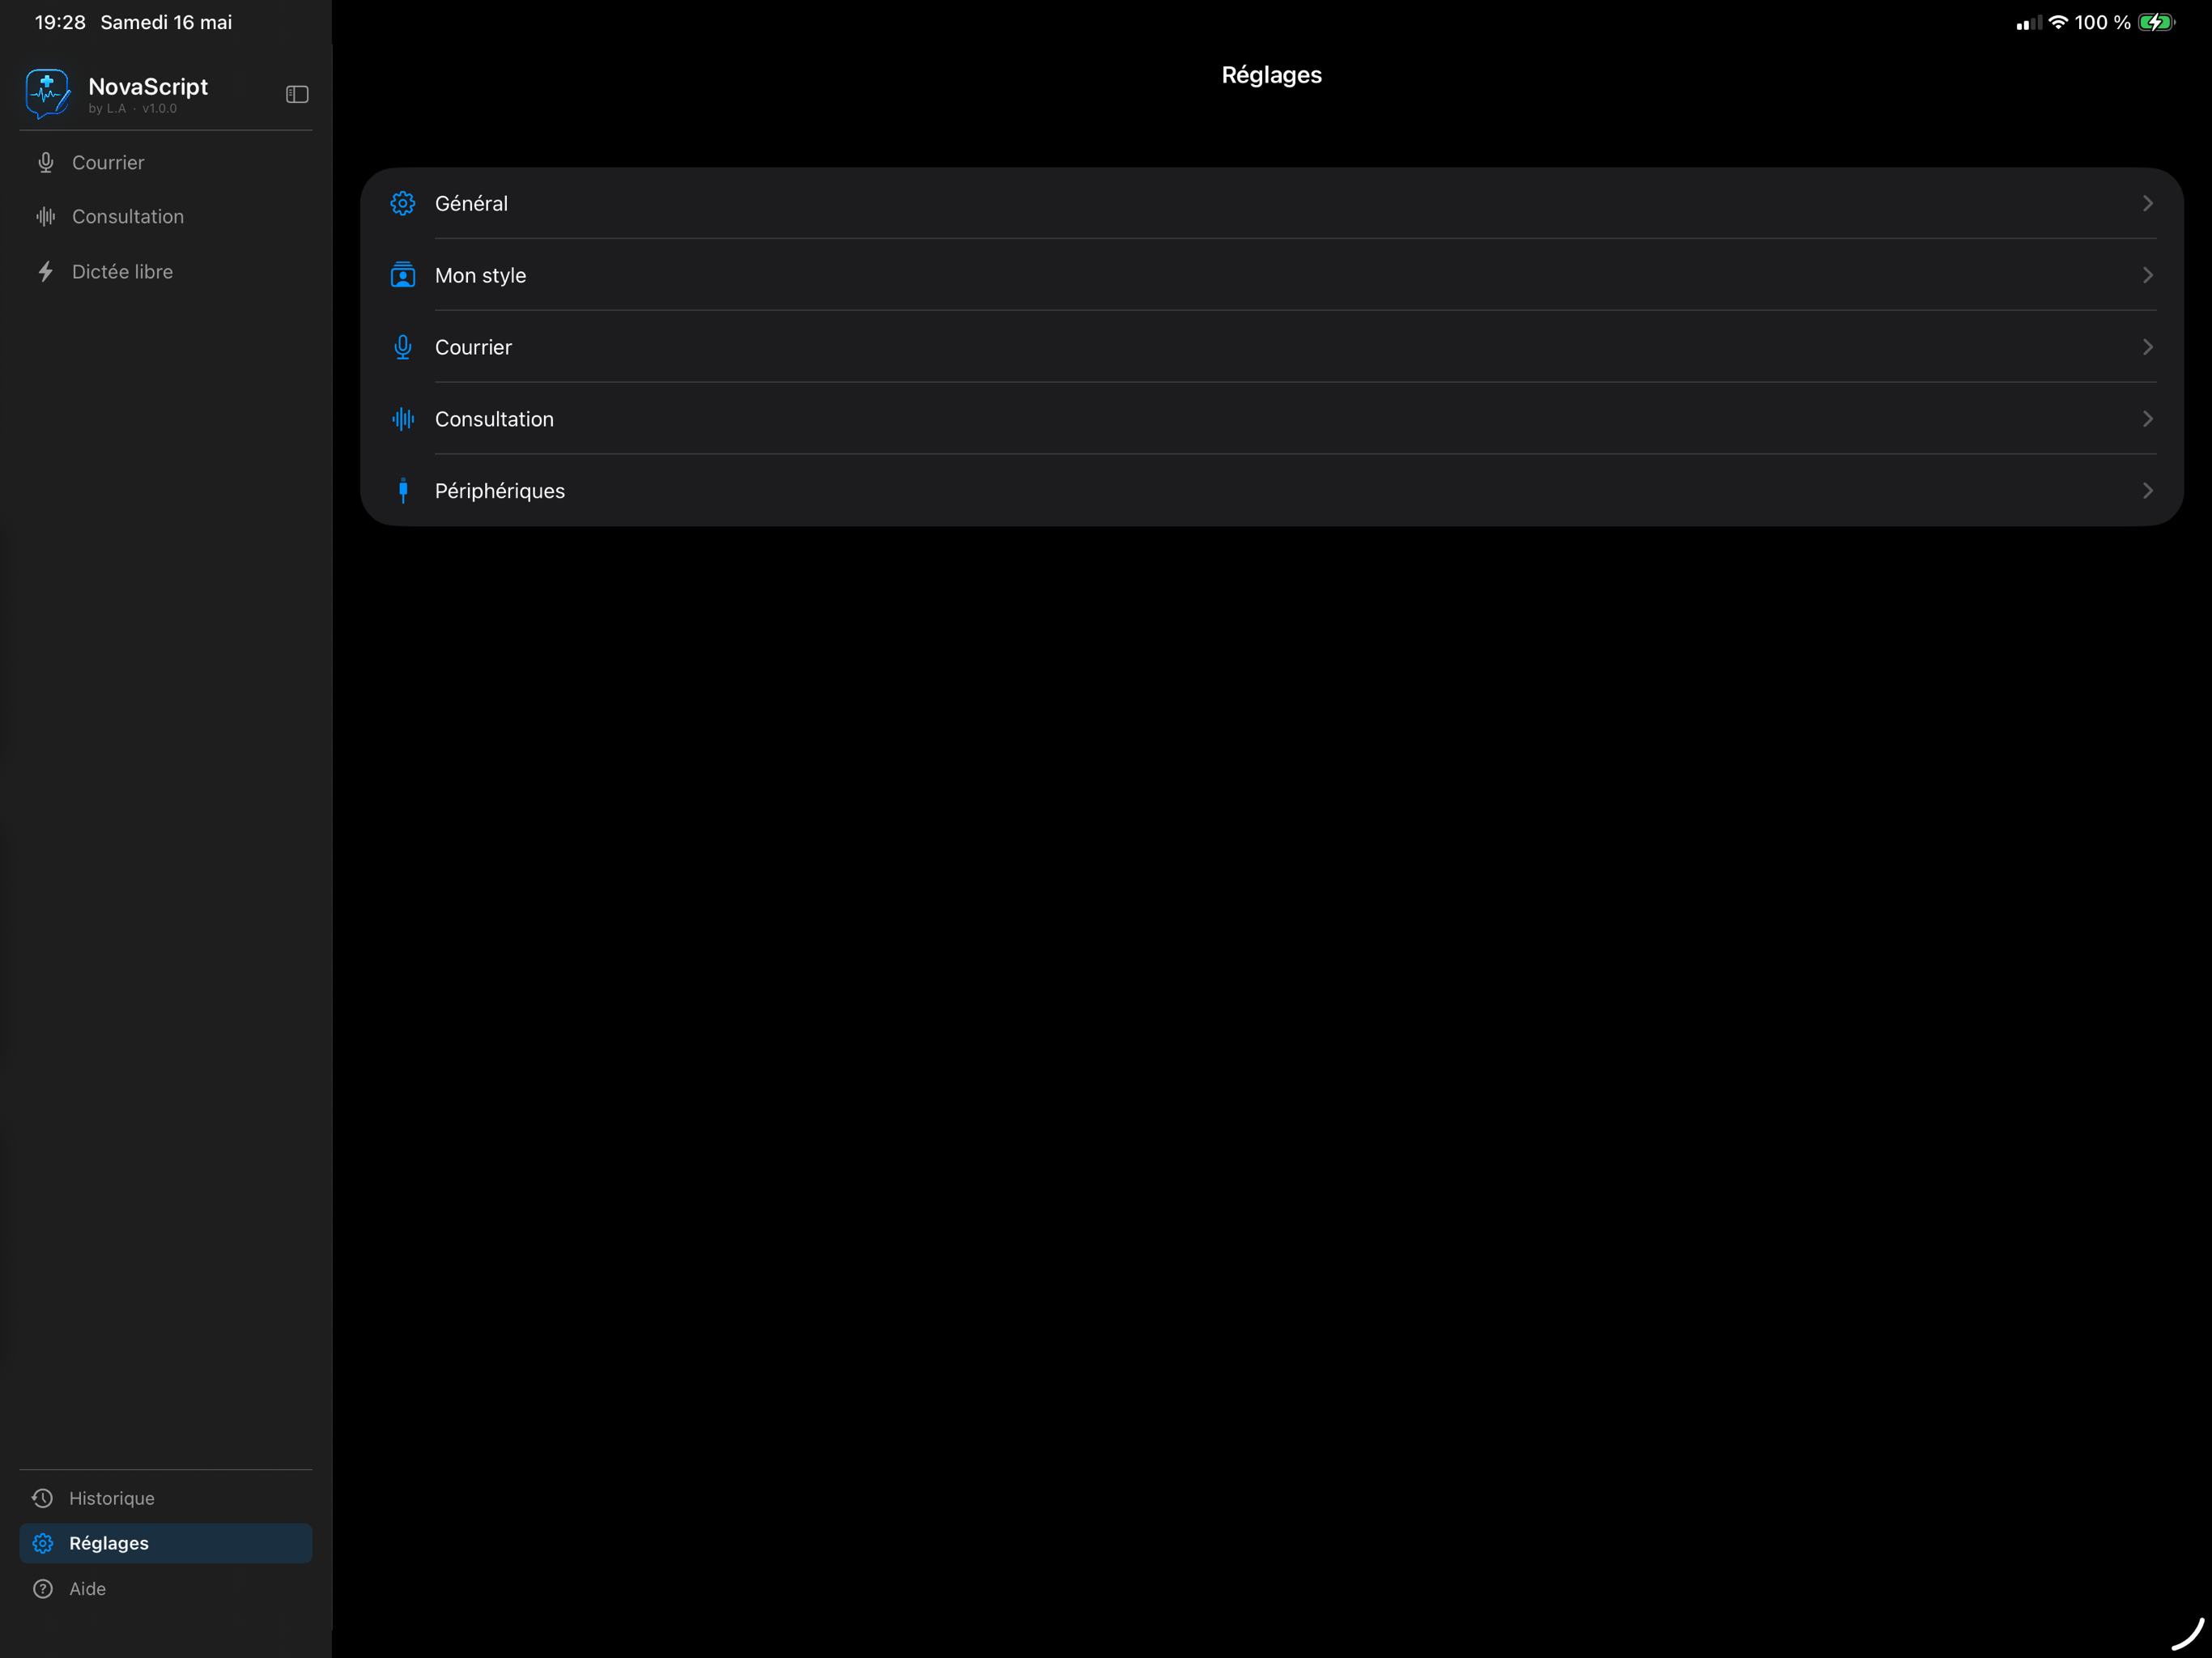
Task: Open the Général settings label
Action: (x=471, y=203)
